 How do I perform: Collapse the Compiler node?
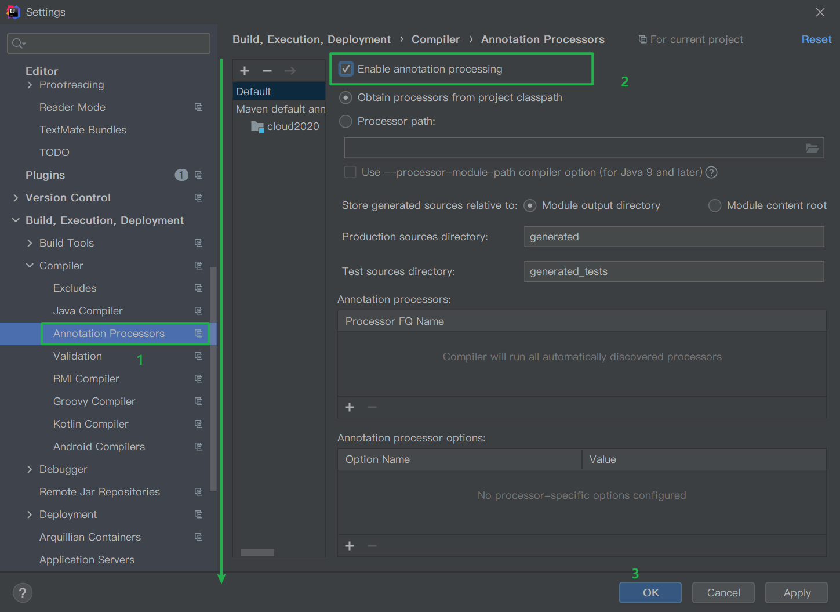click(30, 266)
